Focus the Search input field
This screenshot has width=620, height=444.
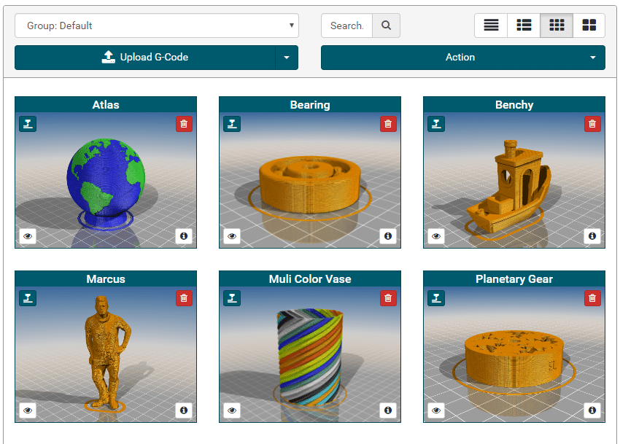346,26
